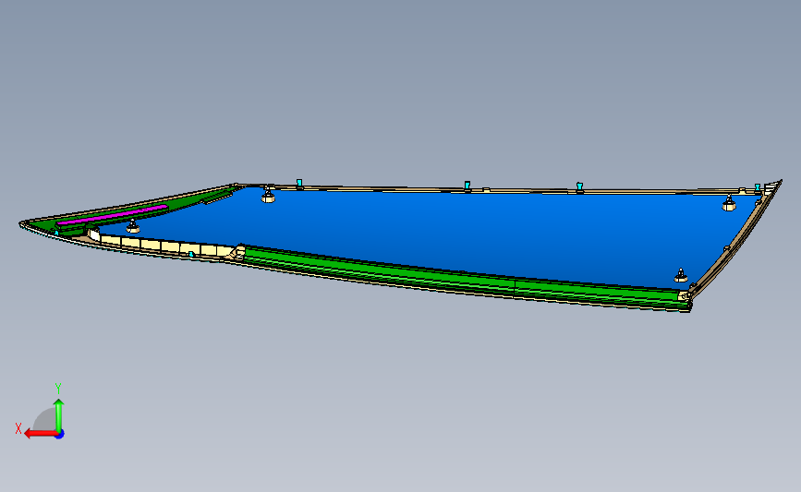Pick the magenta strip on the model
Screen dimensions: 801x492
point(112,214)
